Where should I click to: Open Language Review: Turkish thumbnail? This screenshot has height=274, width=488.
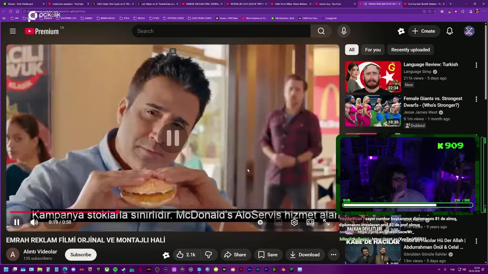(x=373, y=77)
